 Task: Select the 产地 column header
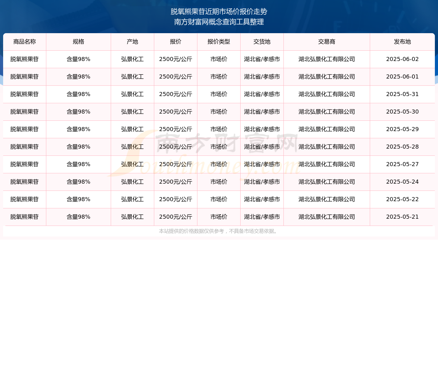point(133,42)
